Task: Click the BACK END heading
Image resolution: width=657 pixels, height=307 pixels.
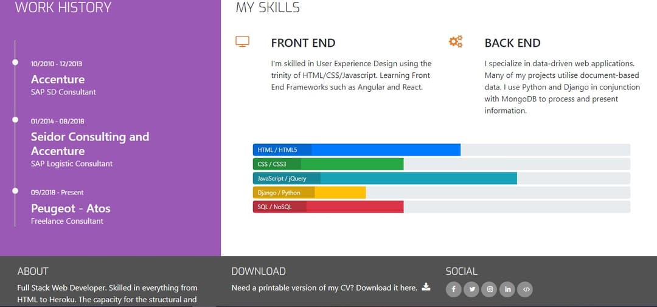Action: (x=512, y=43)
